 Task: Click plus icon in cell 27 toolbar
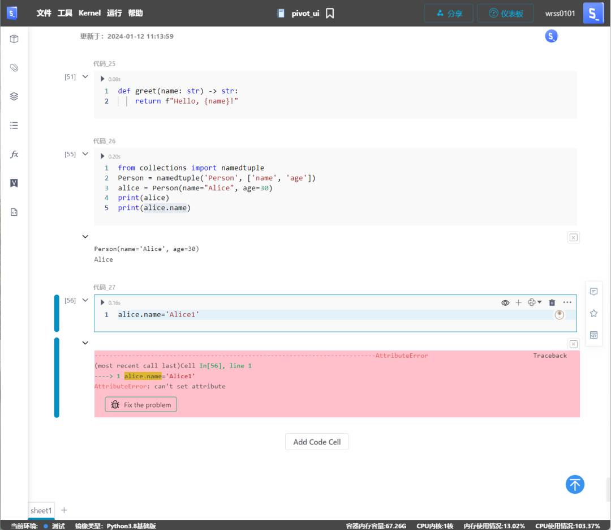(518, 302)
